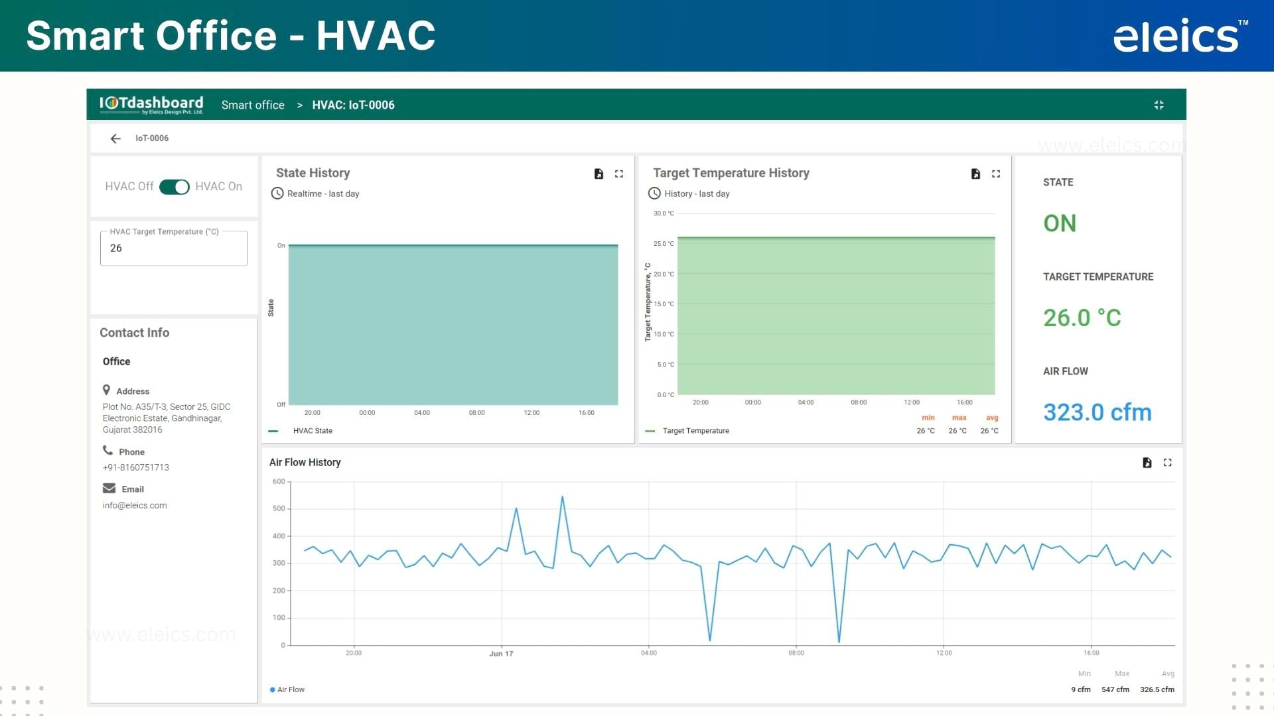
Task: Expand Target Temperature History to fullscreen
Action: 996,174
